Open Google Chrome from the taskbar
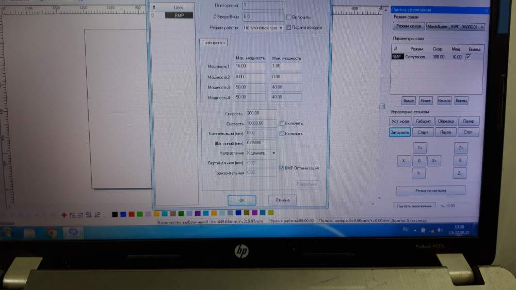516x290 pixels. click(52, 233)
